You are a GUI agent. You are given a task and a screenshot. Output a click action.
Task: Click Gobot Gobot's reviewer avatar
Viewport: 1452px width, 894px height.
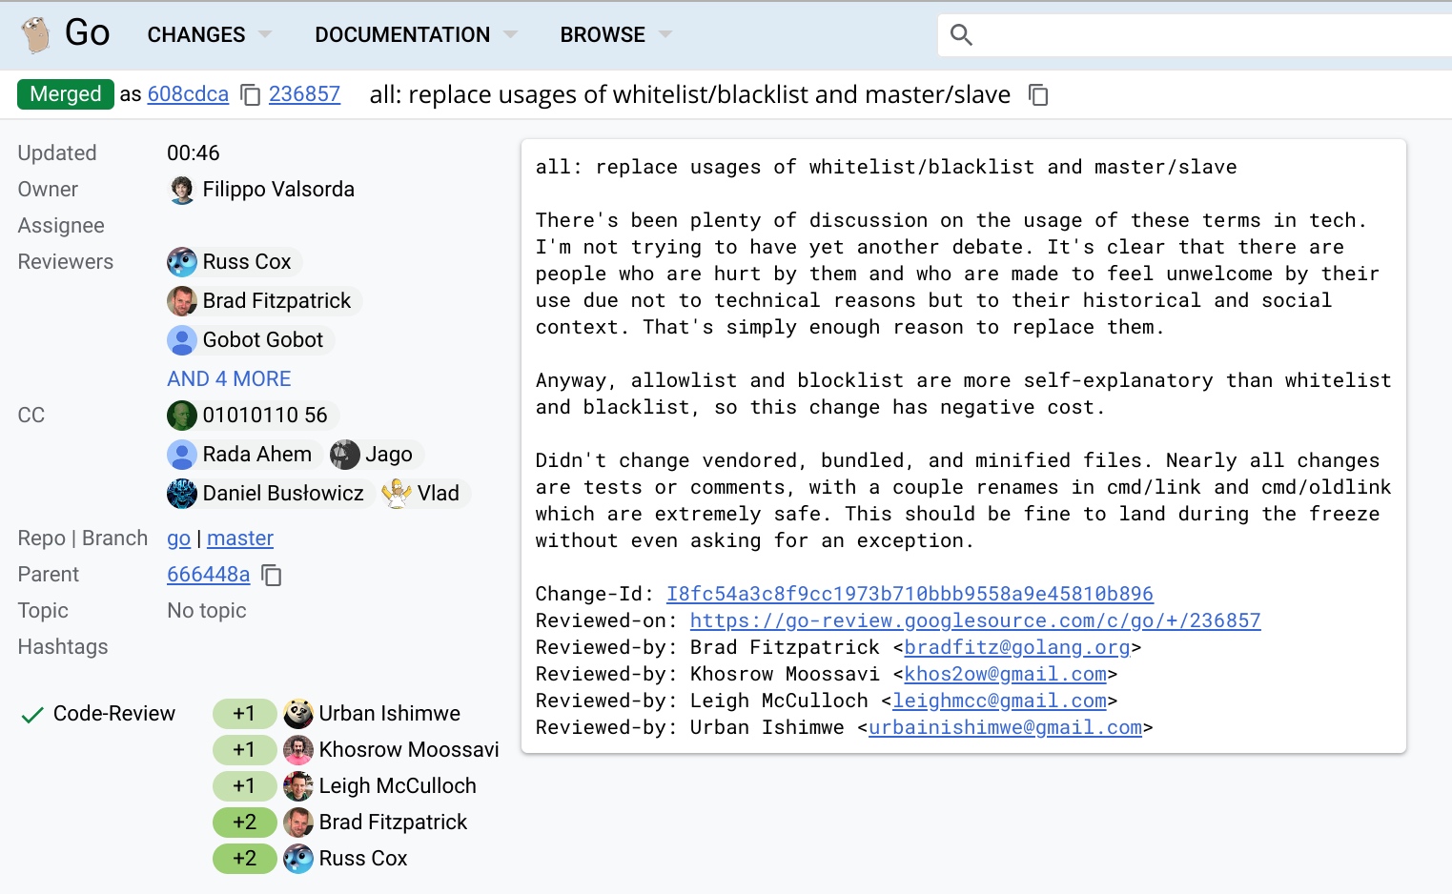click(181, 340)
